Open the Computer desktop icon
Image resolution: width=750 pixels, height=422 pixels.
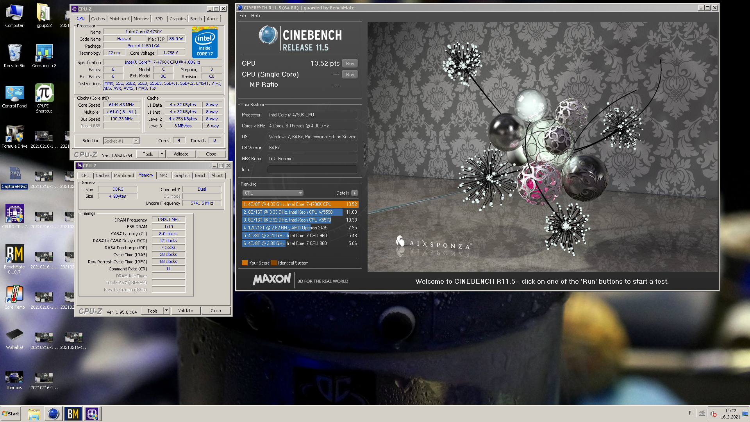14,16
